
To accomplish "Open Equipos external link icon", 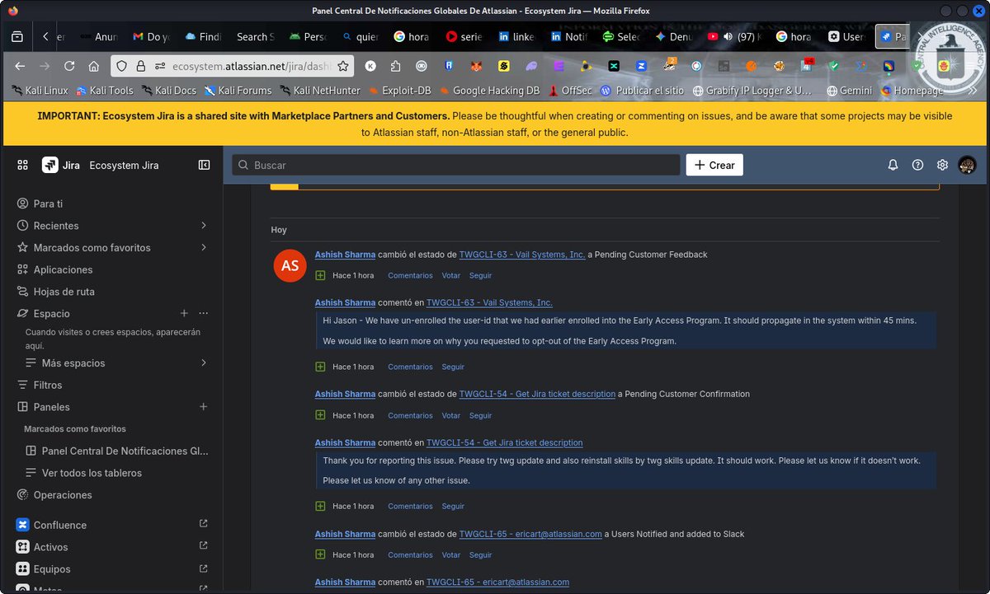I will point(204,568).
